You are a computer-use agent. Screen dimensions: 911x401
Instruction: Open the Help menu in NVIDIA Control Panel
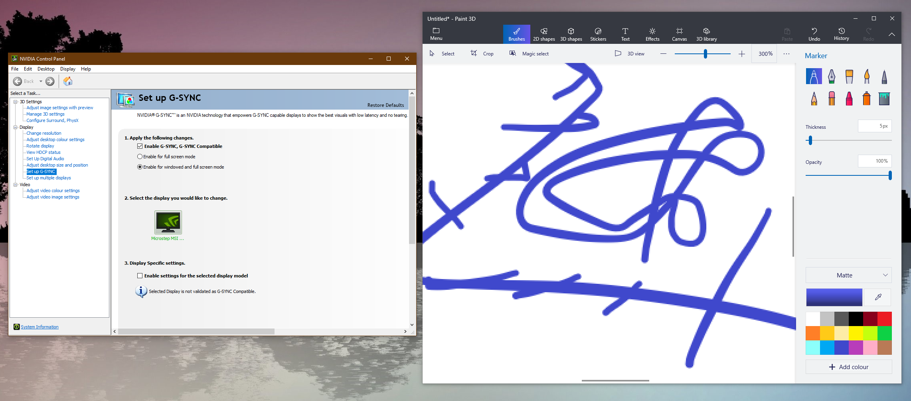pos(86,69)
